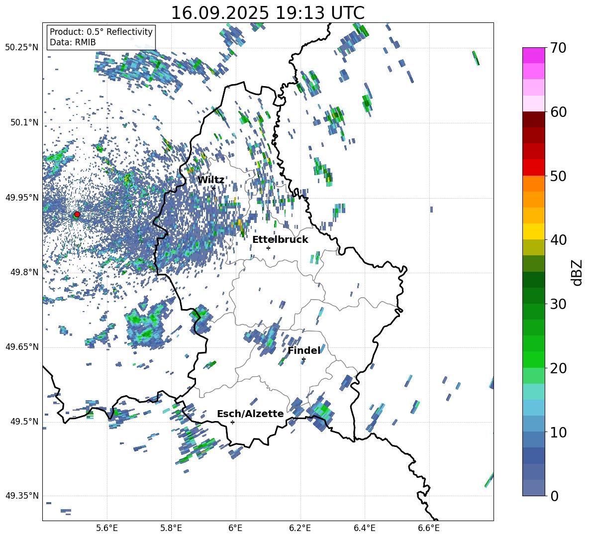This screenshot has width=589, height=538.
Task: Click the 6.2°E longitude label
Action: (x=300, y=528)
